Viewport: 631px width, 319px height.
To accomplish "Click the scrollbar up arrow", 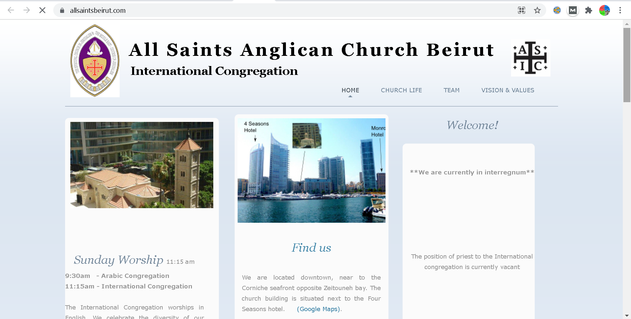I will point(627,24).
